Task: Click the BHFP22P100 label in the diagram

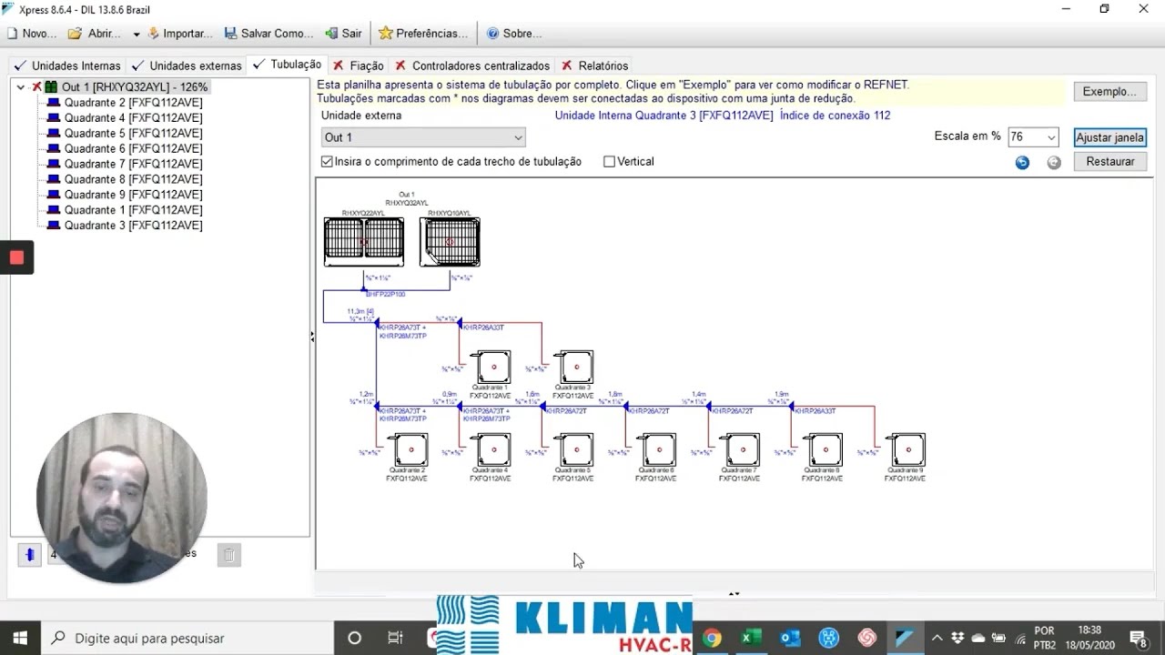Action: [386, 295]
